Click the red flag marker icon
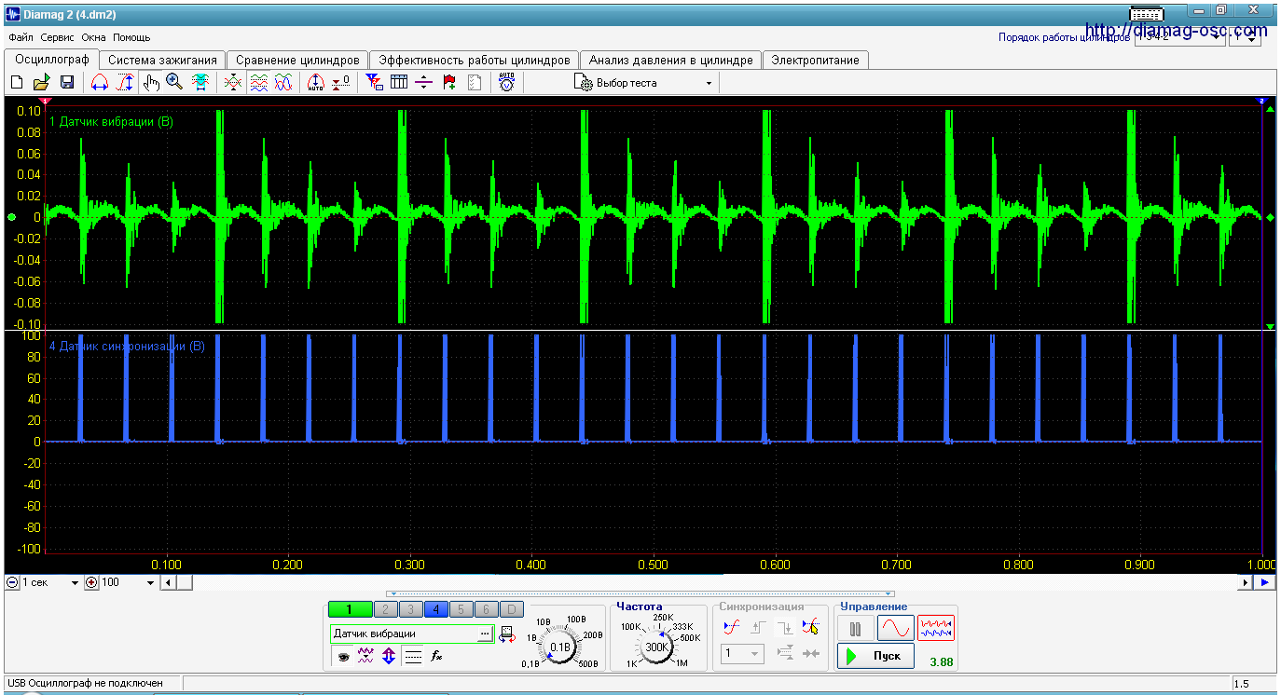Screen dimensions: 1281x695 [x=449, y=83]
